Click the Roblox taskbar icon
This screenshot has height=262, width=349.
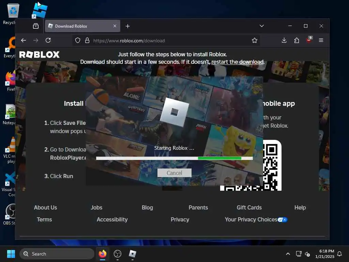(133, 254)
